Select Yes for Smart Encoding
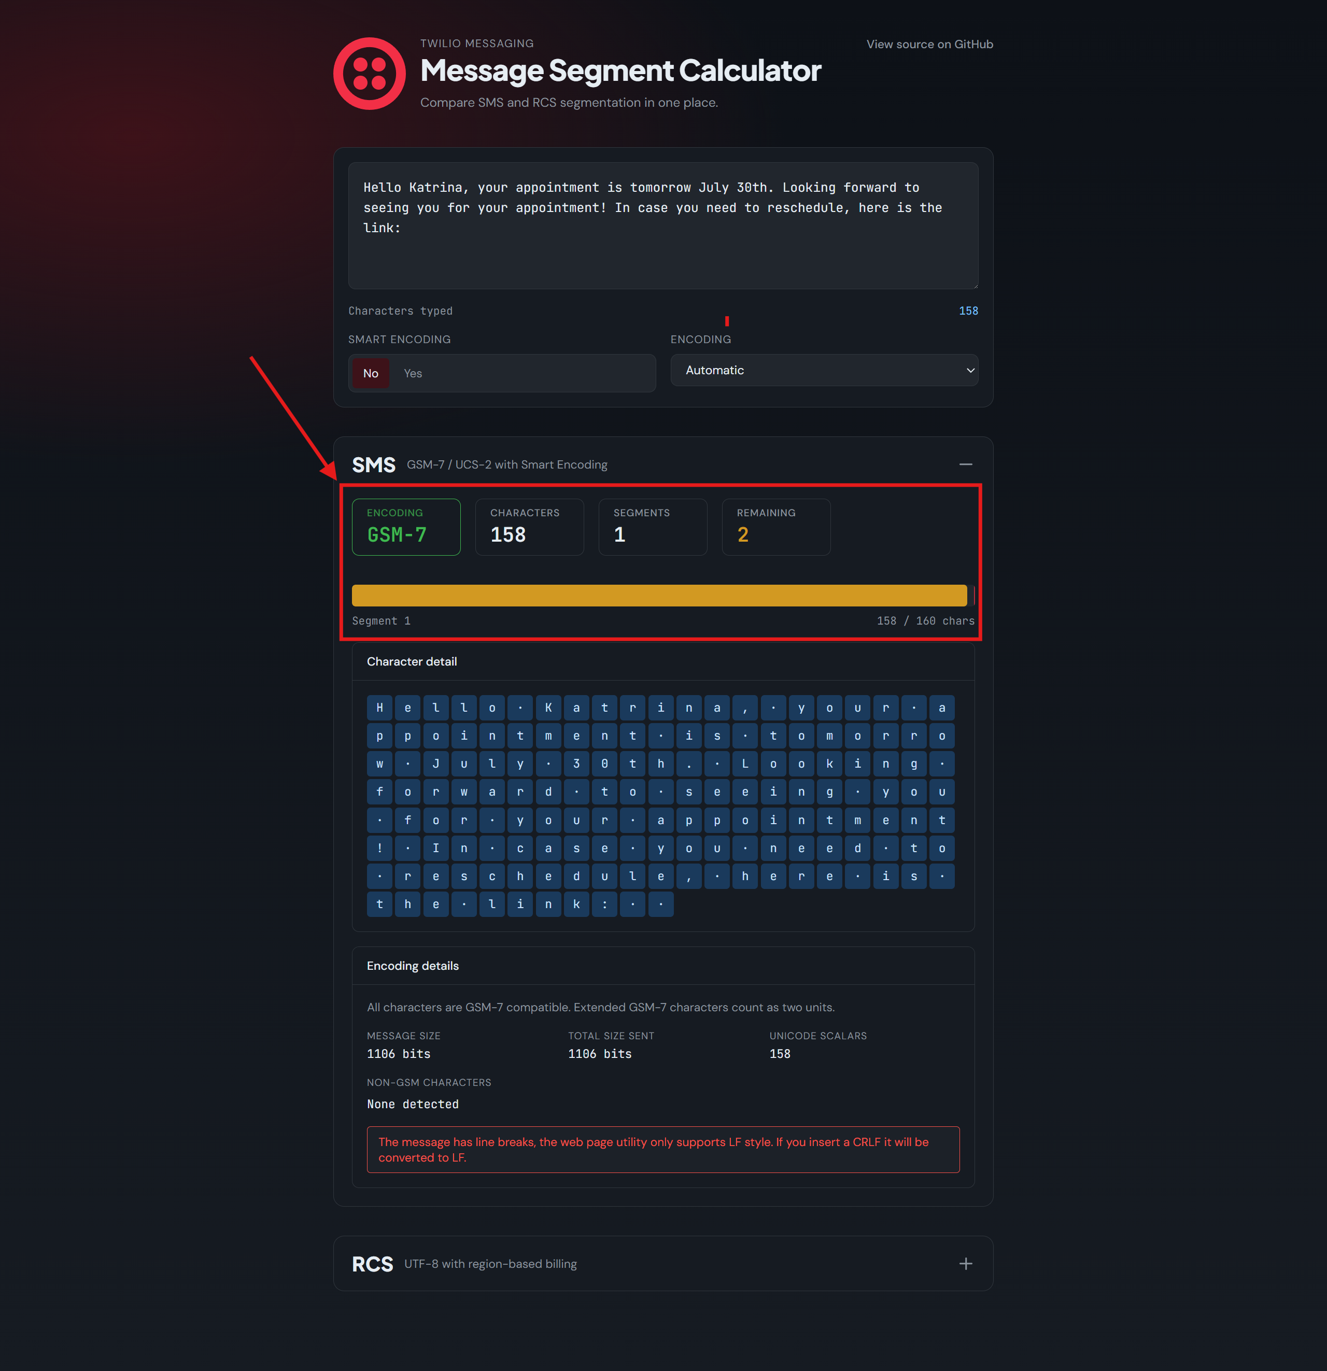This screenshot has width=1327, height=1371. point(413,374)
